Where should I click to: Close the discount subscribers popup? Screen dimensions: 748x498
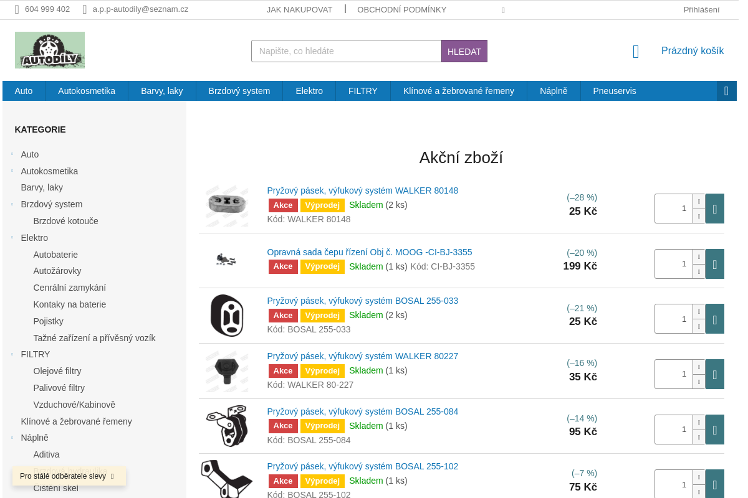click(x=112, y=476)
